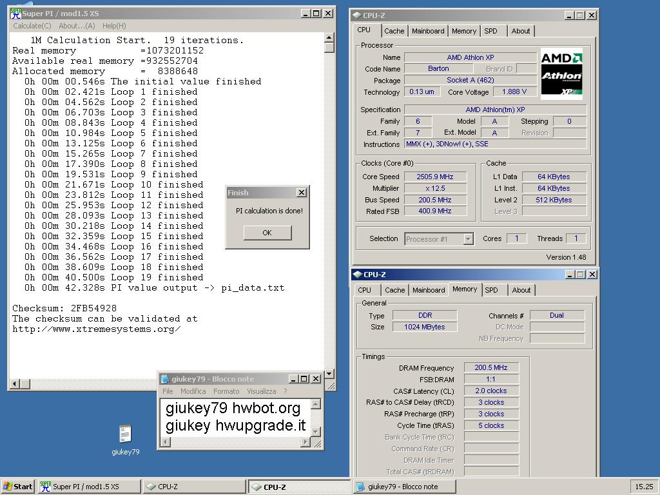
Task: Select About tab in lower CPU-Z window
Action: click(x=521, y=290)
